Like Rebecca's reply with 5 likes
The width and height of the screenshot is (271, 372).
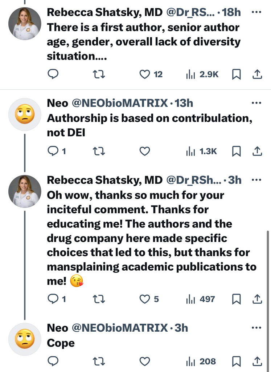coord(145,299)
